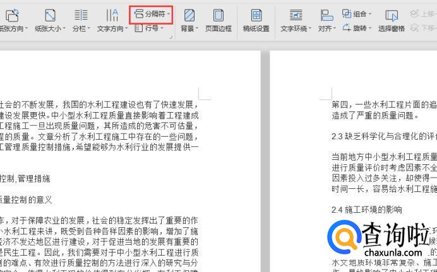Expand the 纸张方向 orientation dropdown arrow
This screenshot has width=437, height=272.
tap(27, 28)
